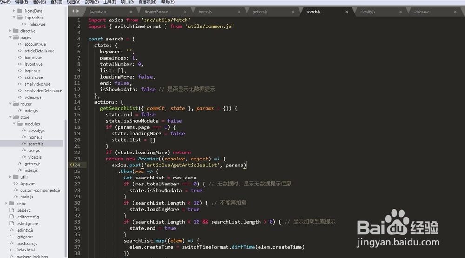Click the store folder icon

16,117
